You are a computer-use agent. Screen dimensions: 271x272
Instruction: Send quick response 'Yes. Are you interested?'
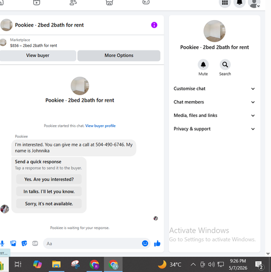[49, 180]
